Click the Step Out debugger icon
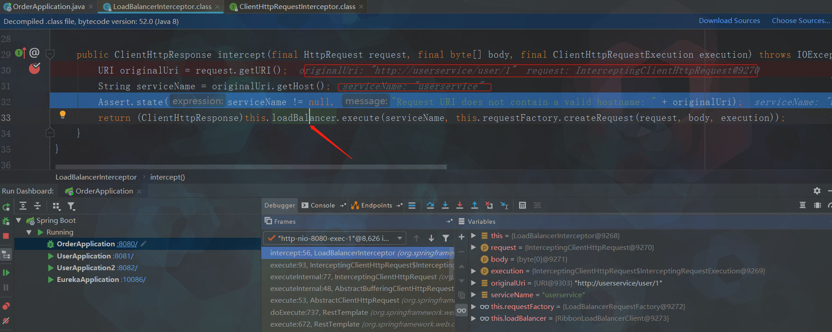Viewport: 832px width, 332px height. pyautogui.click(x=475, y=205)
